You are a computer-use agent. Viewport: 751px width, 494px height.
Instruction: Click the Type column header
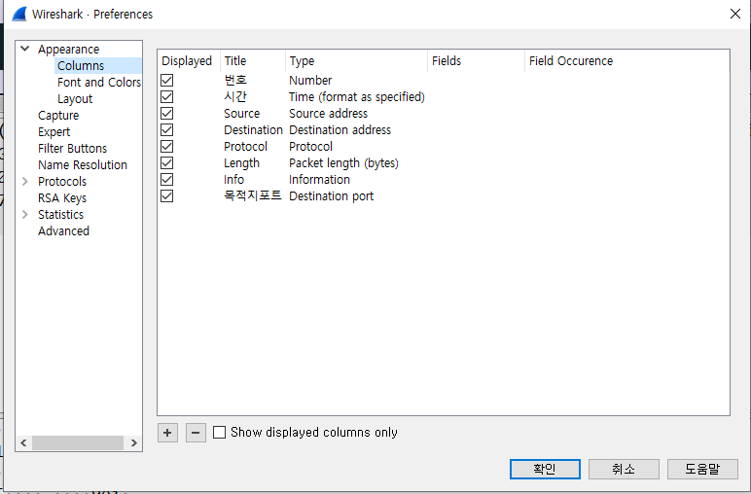[356, 61]
